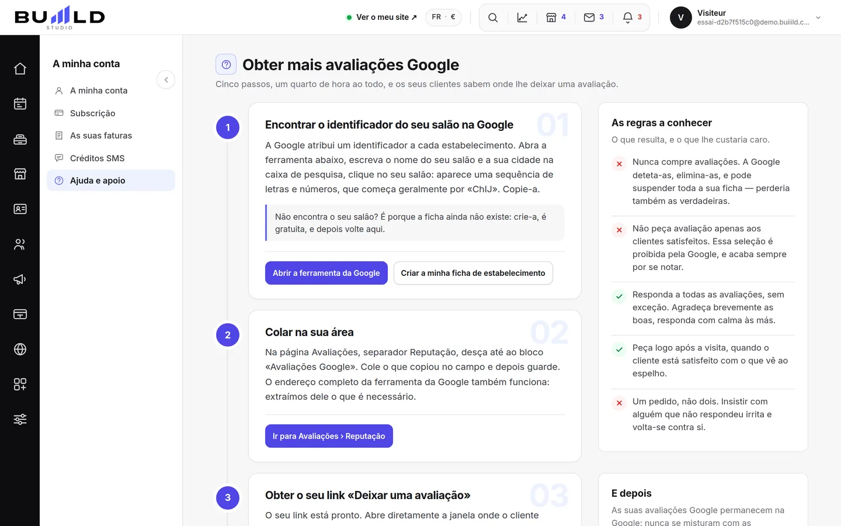
Task: Open the megaphone marketing icon in the sidebar
Action: (x=20, y=279)
